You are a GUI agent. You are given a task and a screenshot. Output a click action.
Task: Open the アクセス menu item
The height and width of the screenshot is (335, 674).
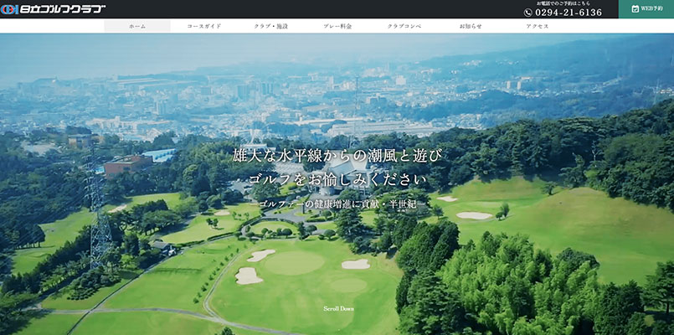(538, 26)
